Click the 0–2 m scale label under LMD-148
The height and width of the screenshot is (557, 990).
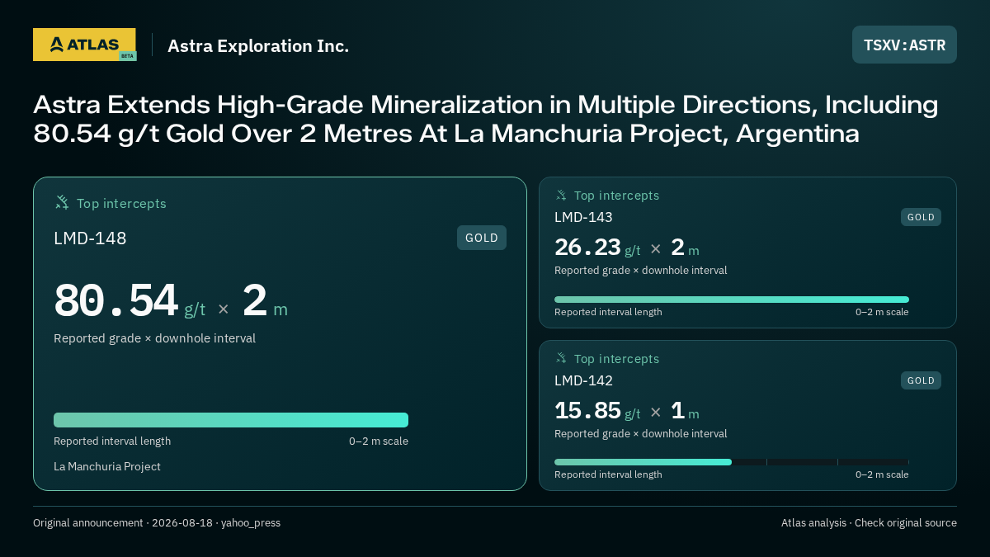[x=379, y=441]
